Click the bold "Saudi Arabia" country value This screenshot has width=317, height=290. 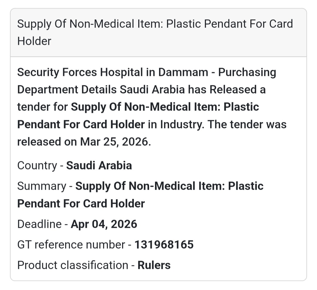pyautogui.click(x=99, y=166)
